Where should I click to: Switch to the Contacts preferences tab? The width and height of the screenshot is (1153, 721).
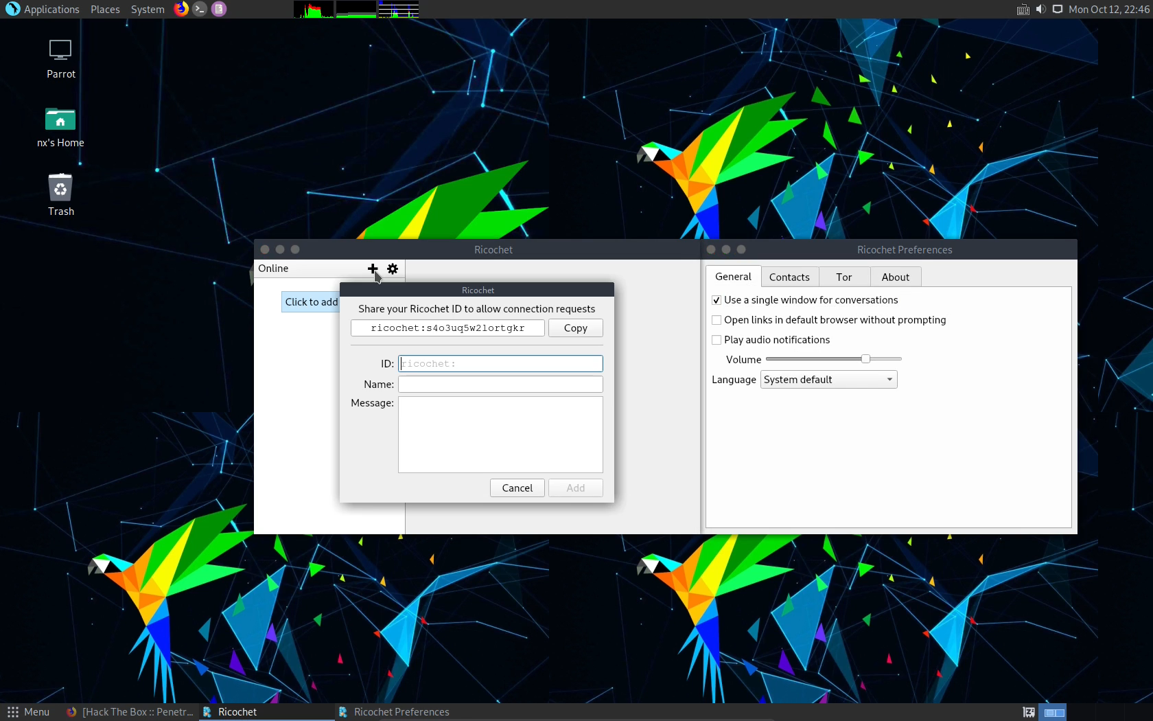[789, 277]
